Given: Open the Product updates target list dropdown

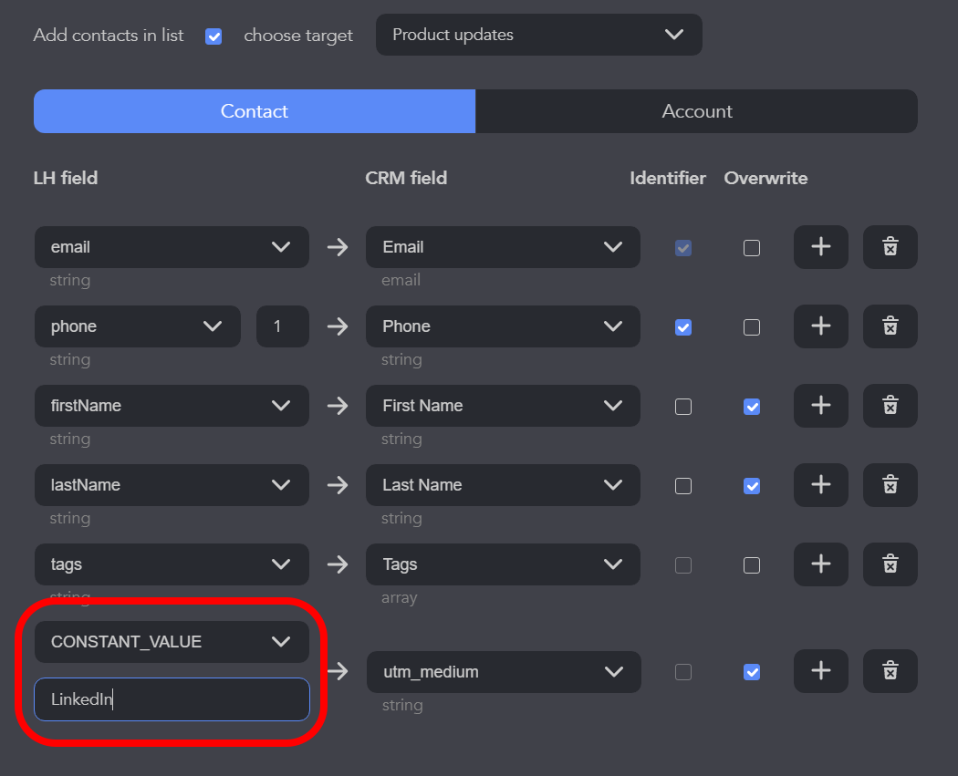Looking at the screenshot, I should click(x=538, y=35).
